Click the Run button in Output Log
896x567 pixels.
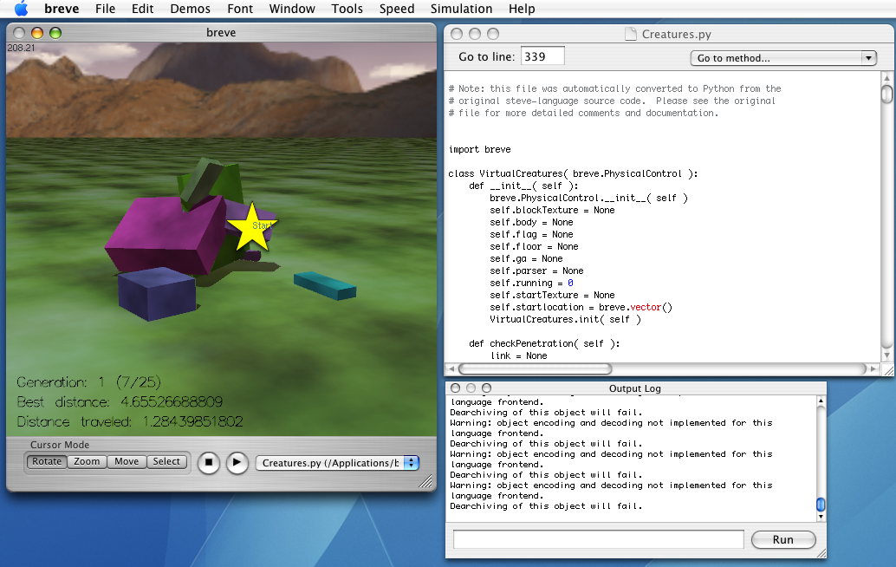point(782,539)
